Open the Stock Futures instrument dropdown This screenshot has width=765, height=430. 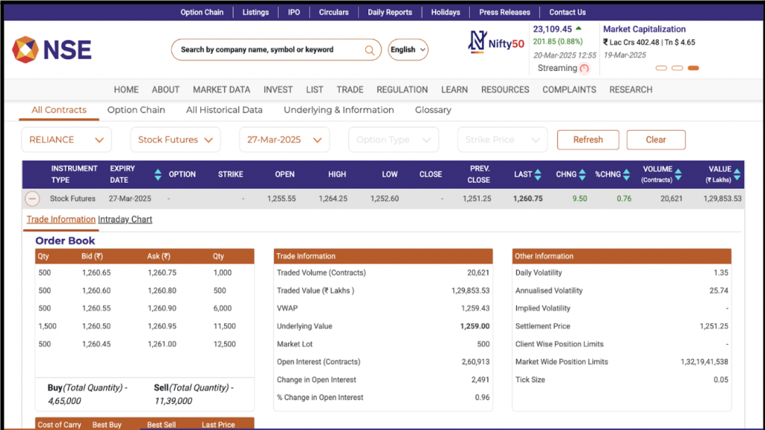tap(175, 140)
